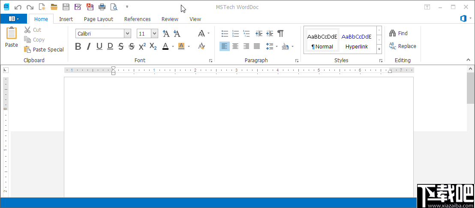Image resolution: width=475 pixels, height=208 pixels.
Task: Expand the styles gallery list
Action: pos(379,48)
